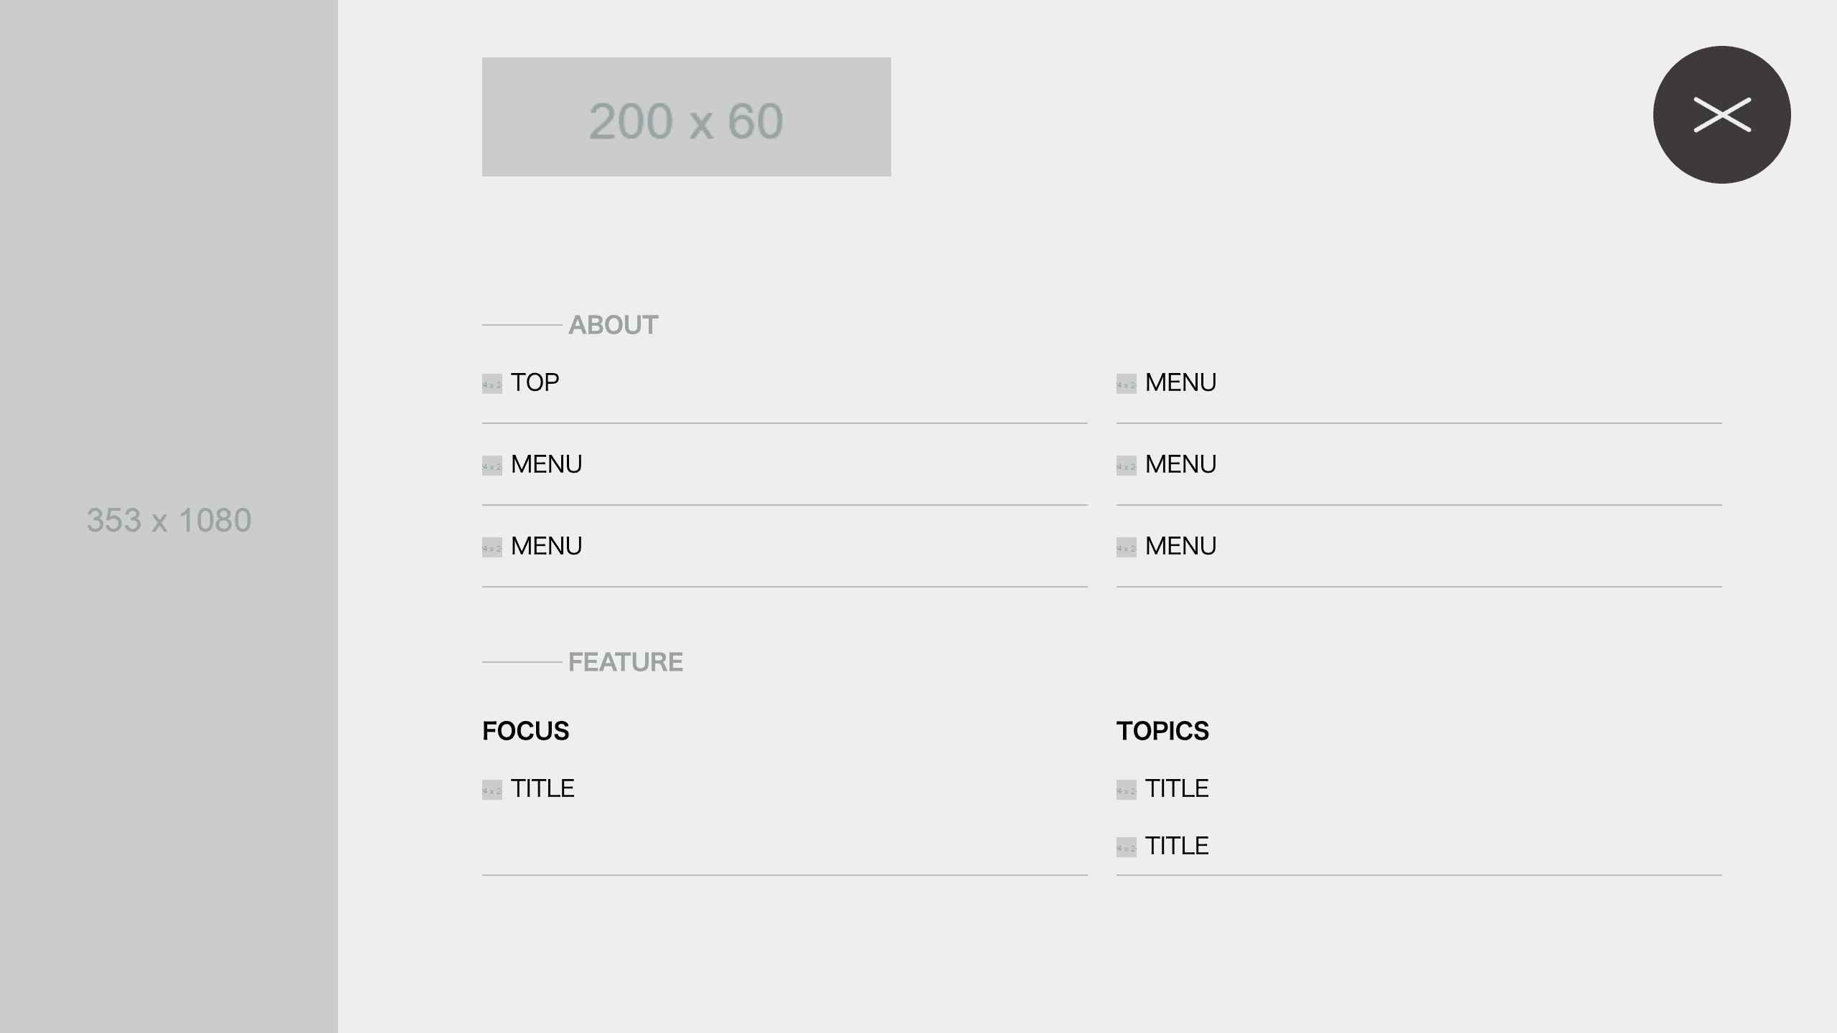The image size is (1837, 1033).
Task: Click the icon beside second TITLE under TOPICS
Action: 1127,847
